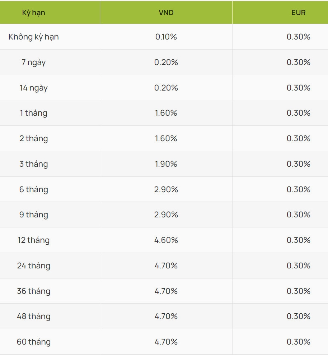328x355 pixels.
Task: Click the EUR rate for Không kỳ hạn
Action: pyautogui.click(x=298, y=37)
